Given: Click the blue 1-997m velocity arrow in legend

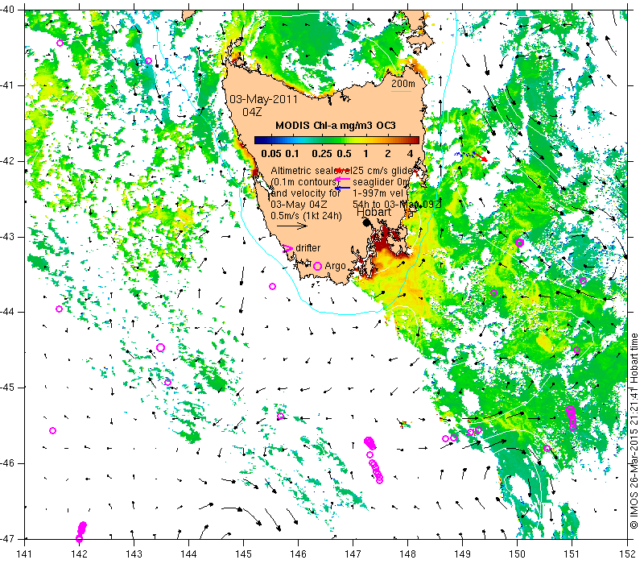Looking at the screenshot, I should [343, 189].
